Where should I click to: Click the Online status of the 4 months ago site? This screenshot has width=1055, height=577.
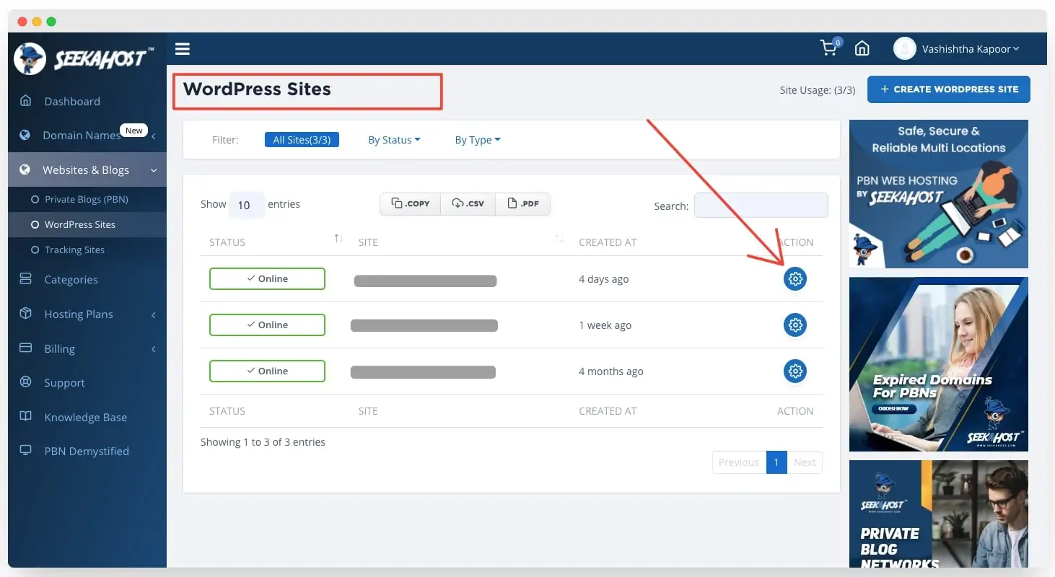[x=267, y=371]
